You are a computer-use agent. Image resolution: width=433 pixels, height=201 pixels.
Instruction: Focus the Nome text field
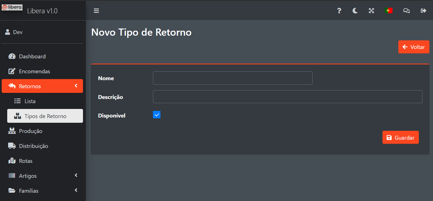[x=233, y=78]
